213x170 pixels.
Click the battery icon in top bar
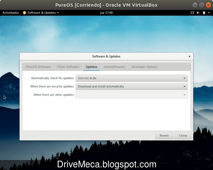point(204,13)
